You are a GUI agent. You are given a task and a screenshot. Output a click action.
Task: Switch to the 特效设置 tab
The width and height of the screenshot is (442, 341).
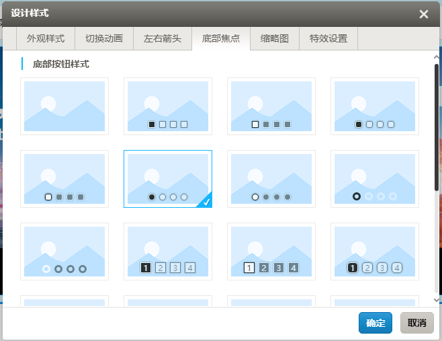coord(328,39)
